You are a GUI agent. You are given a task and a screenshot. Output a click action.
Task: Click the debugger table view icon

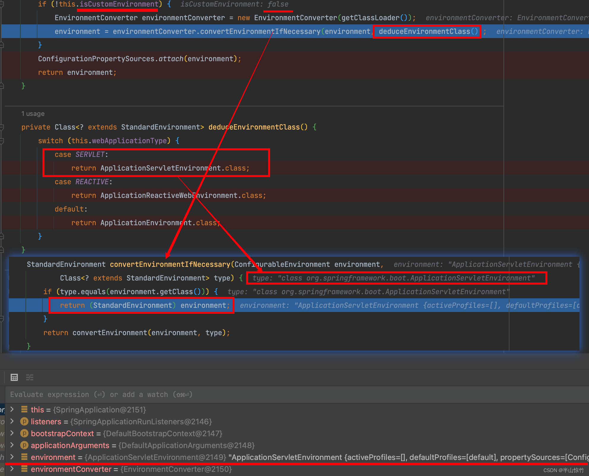[14, 377]
